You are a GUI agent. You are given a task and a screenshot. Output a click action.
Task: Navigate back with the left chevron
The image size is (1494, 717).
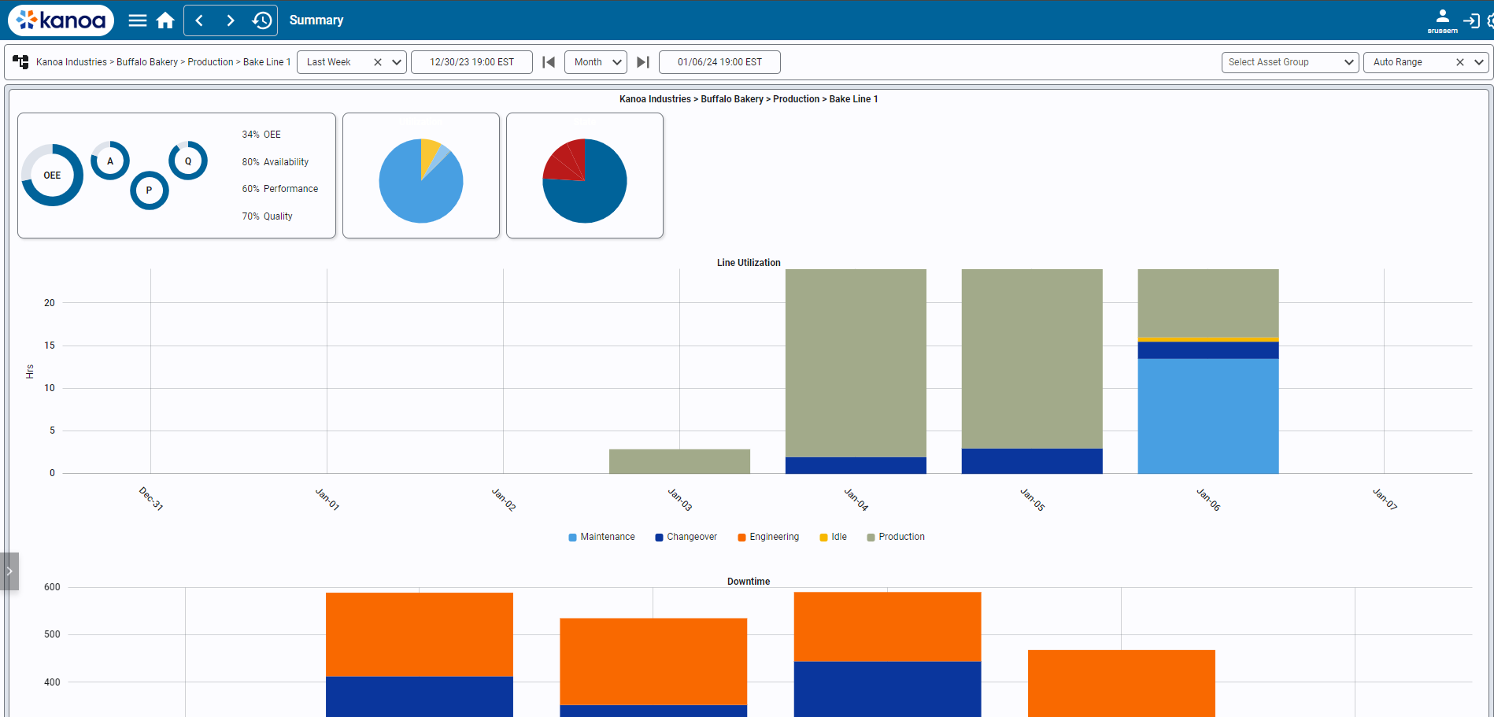coord(199,20)
